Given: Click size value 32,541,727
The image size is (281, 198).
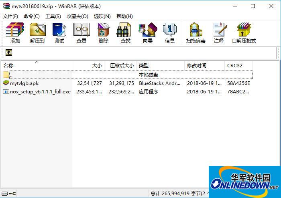Looking at the screenshot, I should (90, 83).
